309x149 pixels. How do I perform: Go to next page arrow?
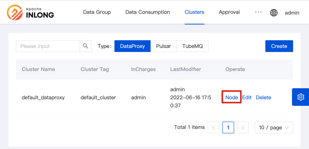click(x=243, y=127)
